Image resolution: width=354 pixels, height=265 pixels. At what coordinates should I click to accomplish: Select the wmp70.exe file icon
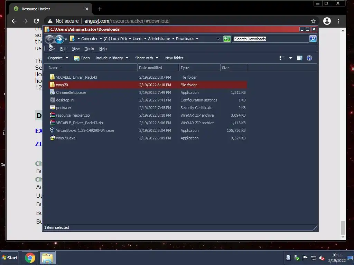click(x=53, y=138)
